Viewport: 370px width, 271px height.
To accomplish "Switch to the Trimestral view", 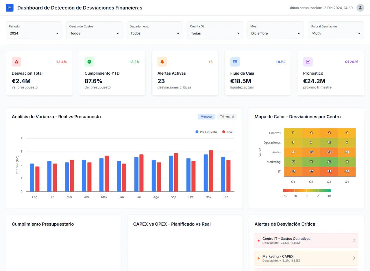I will pos(227,117).
